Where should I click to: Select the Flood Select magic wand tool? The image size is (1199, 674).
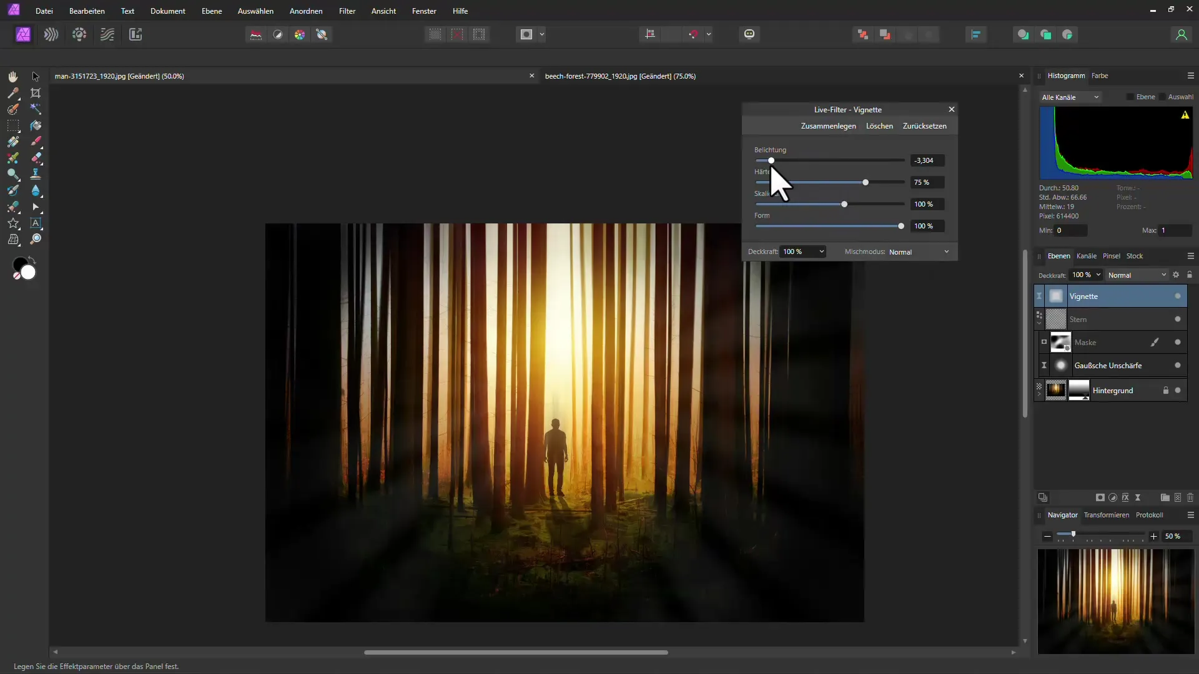coord(36,109)
